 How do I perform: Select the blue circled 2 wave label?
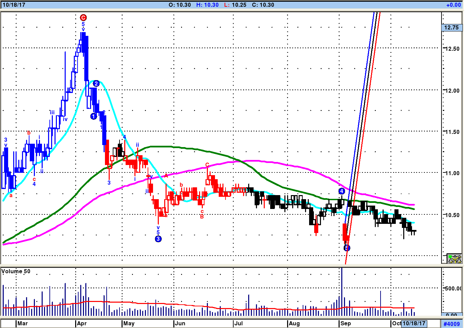[x=96, y=84]
